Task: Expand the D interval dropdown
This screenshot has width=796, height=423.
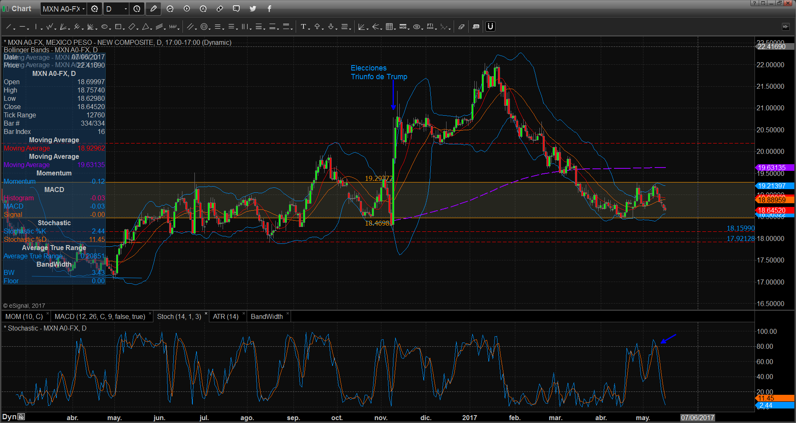Action: [x=126, y=9]
